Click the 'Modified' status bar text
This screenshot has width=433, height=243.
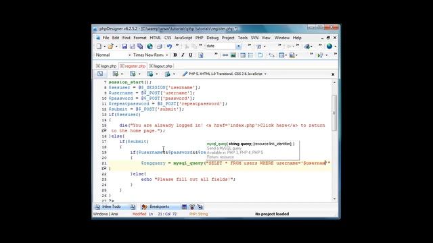(x=139, y=214)
